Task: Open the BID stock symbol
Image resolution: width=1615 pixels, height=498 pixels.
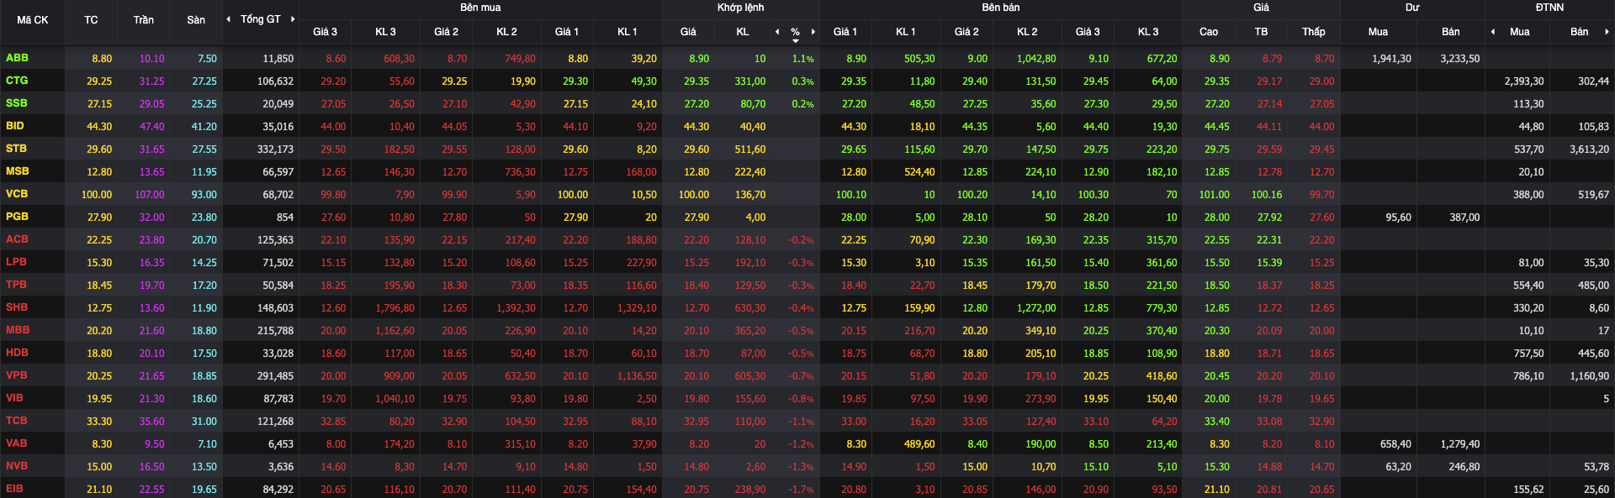Action: coord(15,126)
